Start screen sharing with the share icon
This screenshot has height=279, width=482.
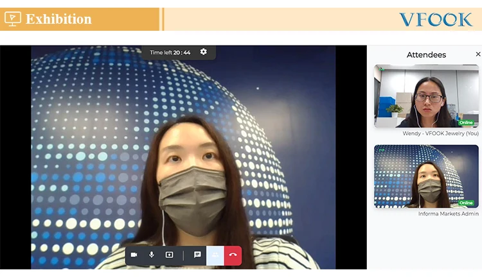click(x=169, y=255)
